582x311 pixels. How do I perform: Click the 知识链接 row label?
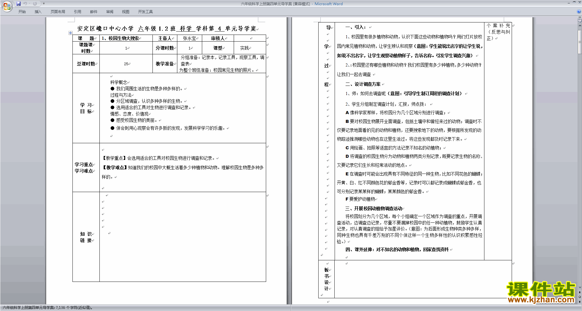pyautogui.click(x=86, y=237)
